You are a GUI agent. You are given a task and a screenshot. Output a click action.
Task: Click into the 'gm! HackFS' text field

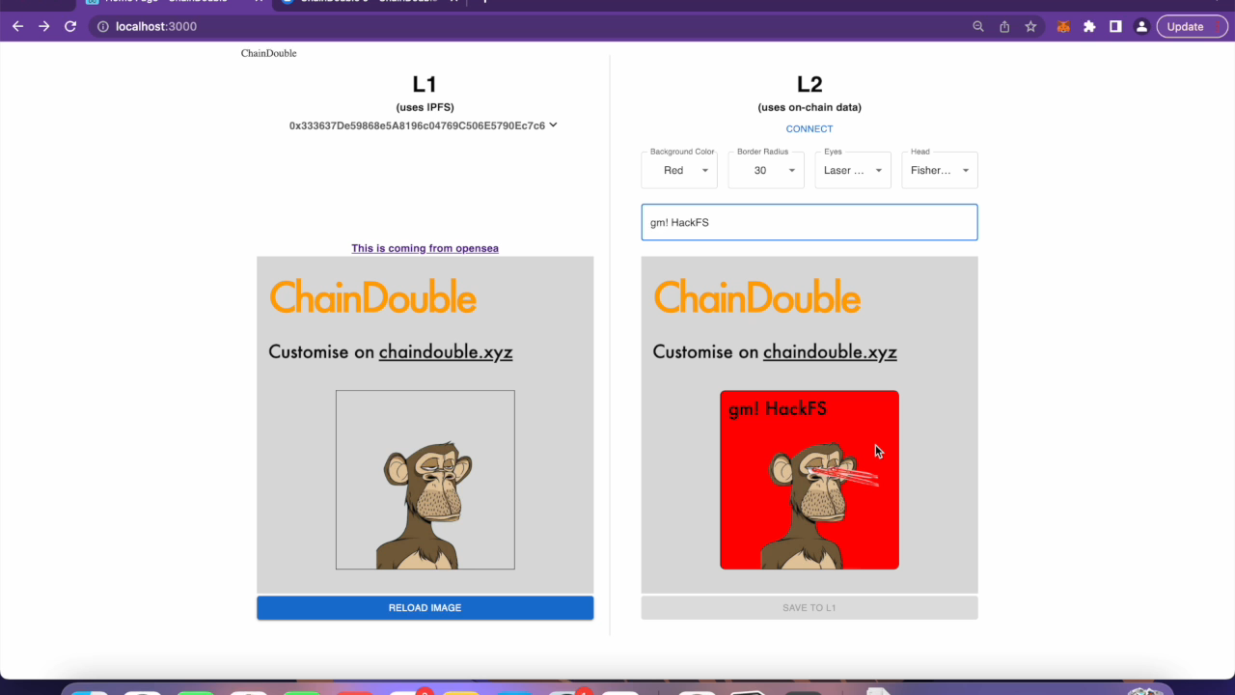pos(810,222)
